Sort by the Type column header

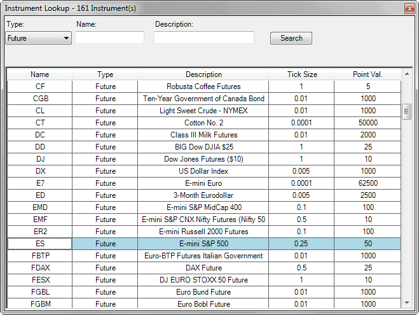[x=105, y=74]
